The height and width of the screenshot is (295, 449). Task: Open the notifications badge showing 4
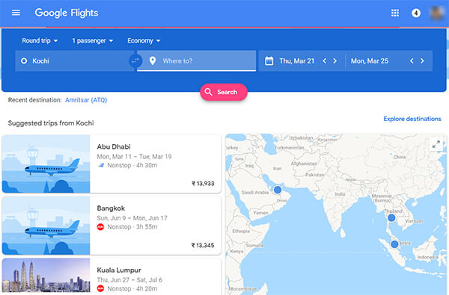416,13
